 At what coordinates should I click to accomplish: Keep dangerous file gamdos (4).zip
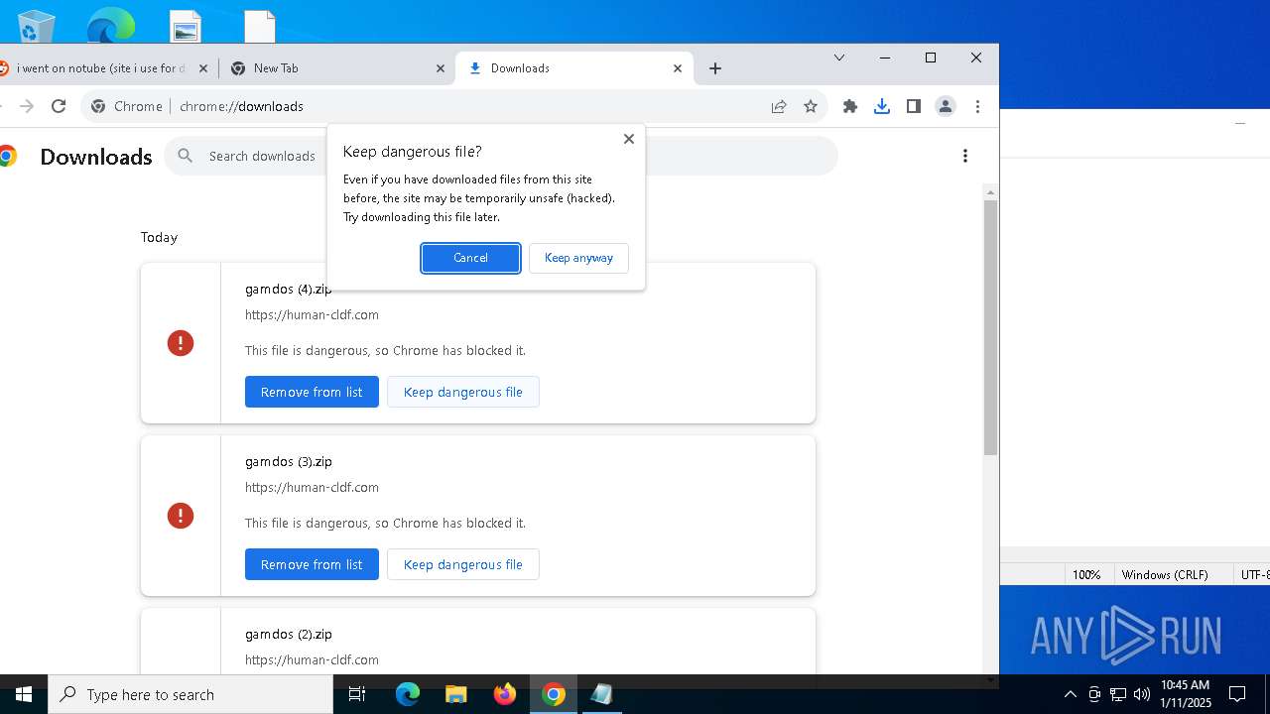462,392
